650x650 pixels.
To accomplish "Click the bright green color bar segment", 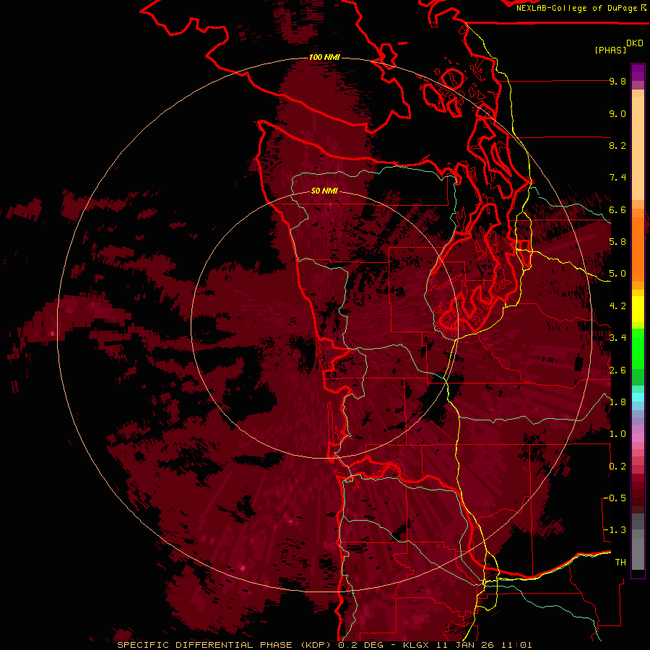I will click(638, 349).
